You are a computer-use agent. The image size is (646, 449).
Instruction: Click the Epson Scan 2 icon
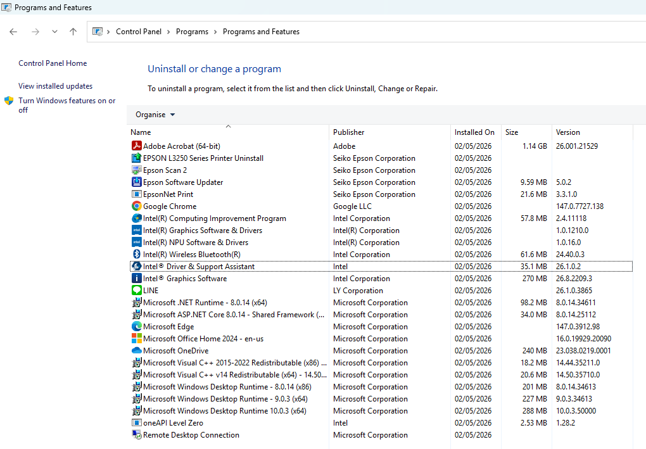pyautogui.click(x=136, y=170)
